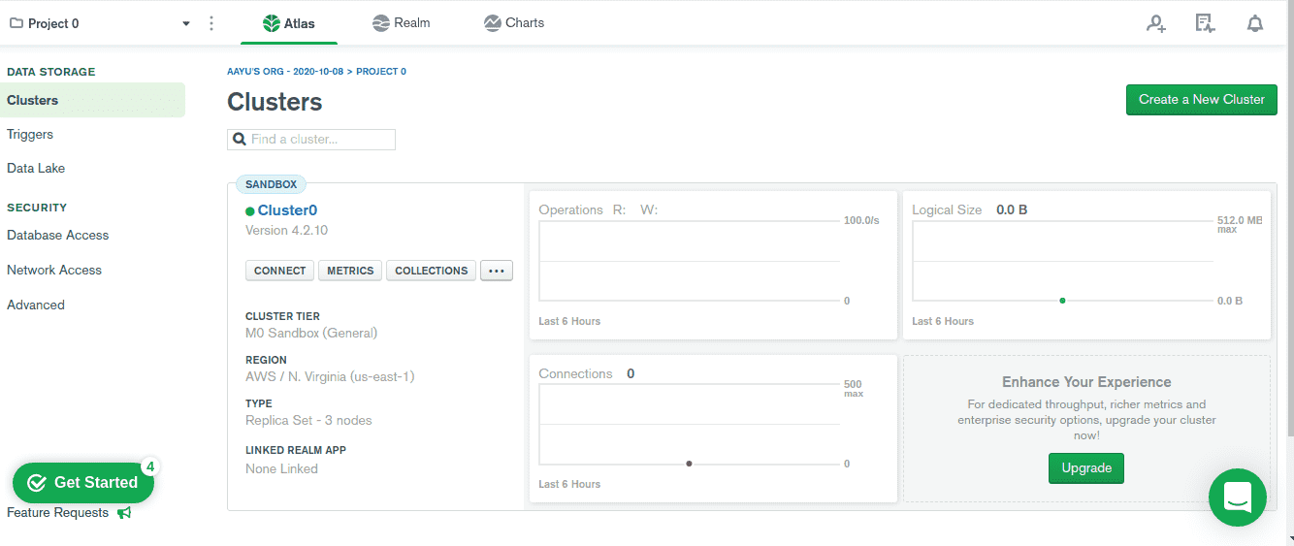The height and width of the screenshot is (546, 1294).
Task: Click the Enhance Your Experience heading
Action: (1086, 382)
